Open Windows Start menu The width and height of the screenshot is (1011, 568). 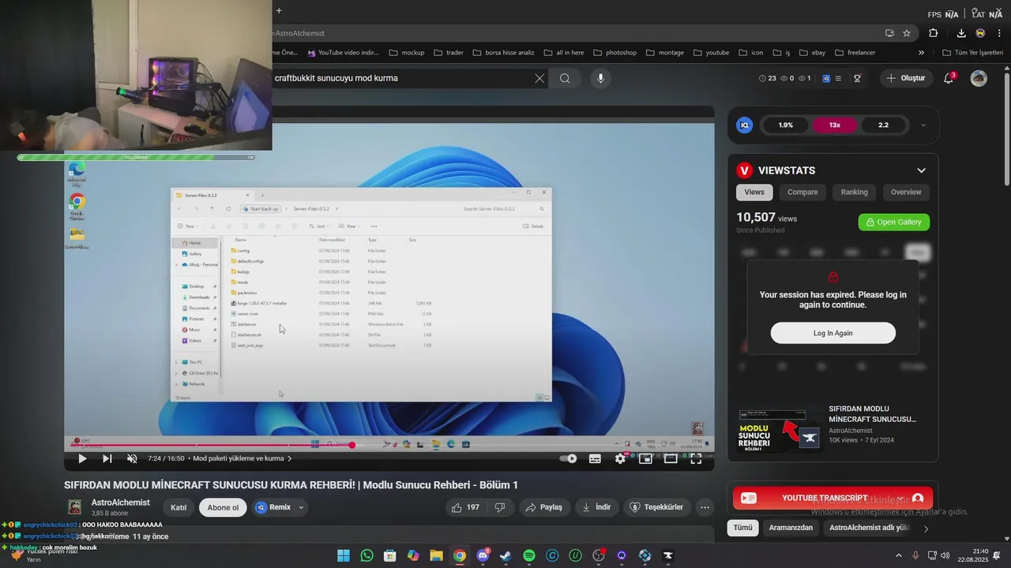click(344, 555)
